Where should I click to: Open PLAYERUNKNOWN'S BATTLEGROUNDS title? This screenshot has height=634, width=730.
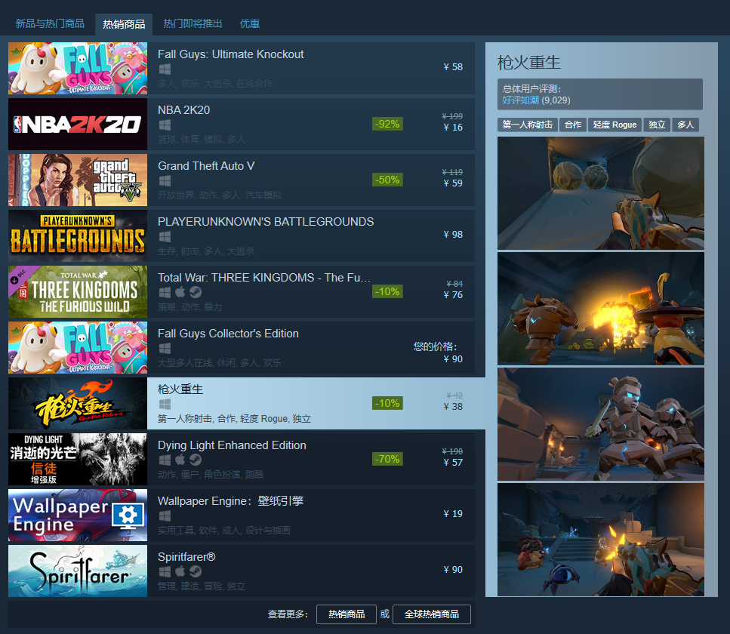pyautogui.click(x=266, y=222)
